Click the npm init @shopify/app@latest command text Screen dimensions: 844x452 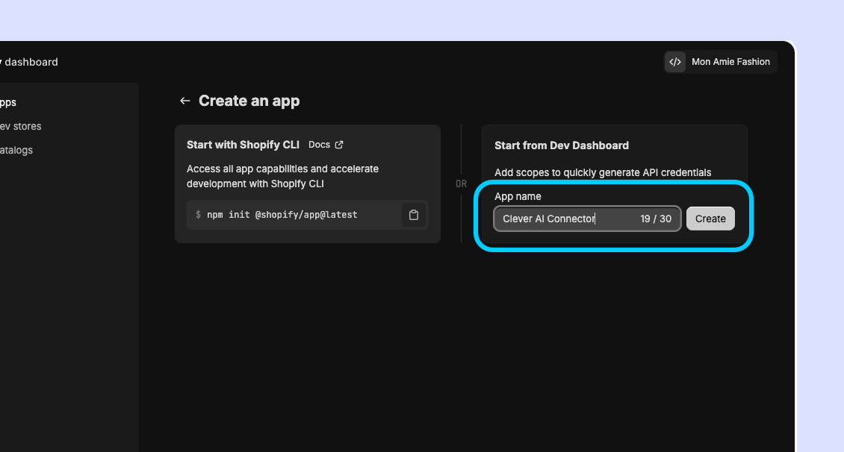click(282, 215)
